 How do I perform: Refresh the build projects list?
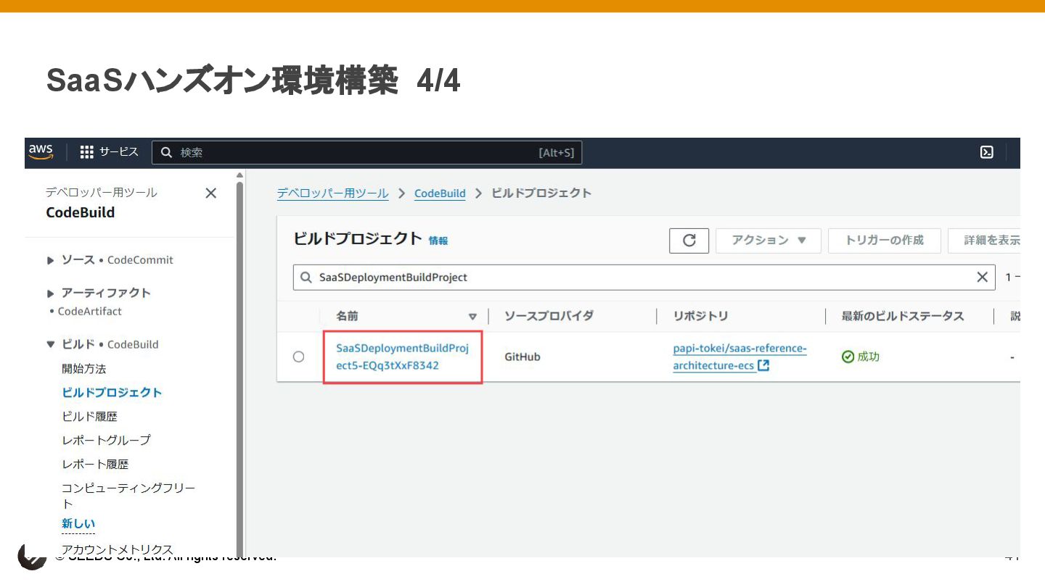[689, 241]
